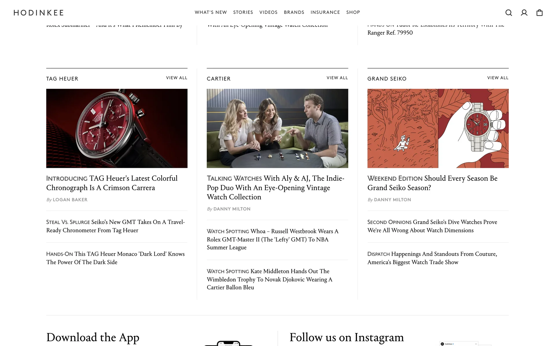Screen dimensions: 555x346
Task: Click the search magnifier icon
Action: coord(508,13)
